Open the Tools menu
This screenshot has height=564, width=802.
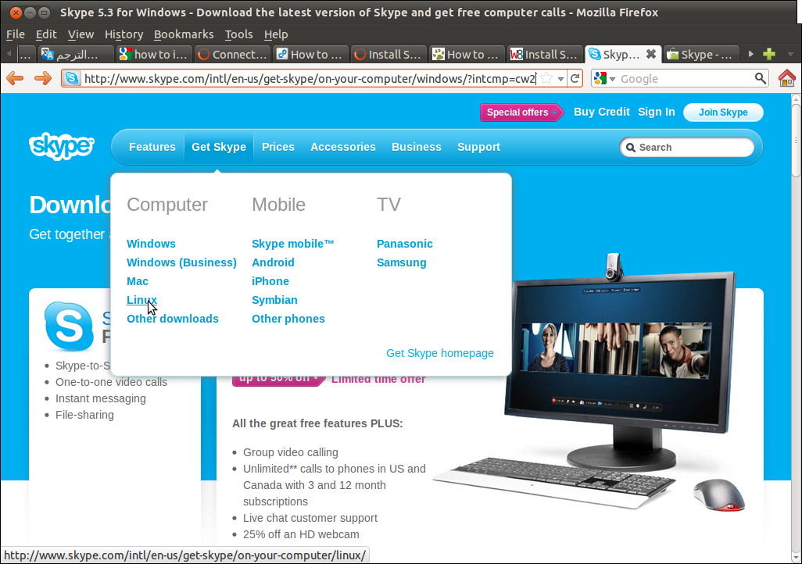pos(239,34)
